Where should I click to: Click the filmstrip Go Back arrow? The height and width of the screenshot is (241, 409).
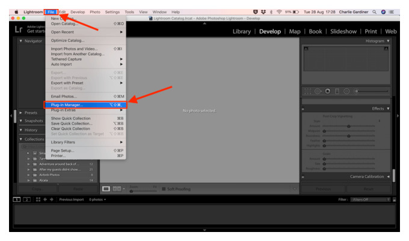45,200
